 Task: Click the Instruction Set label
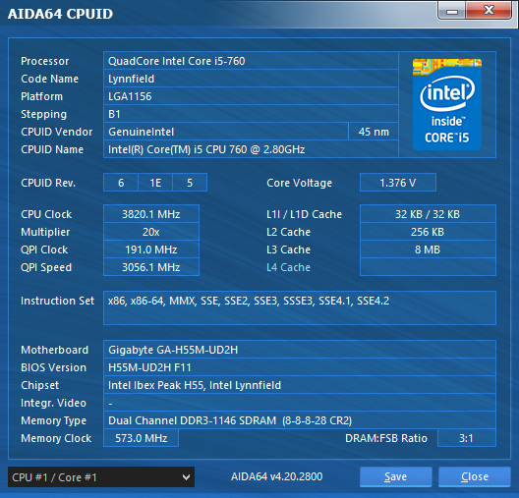(x=57, y=301)
